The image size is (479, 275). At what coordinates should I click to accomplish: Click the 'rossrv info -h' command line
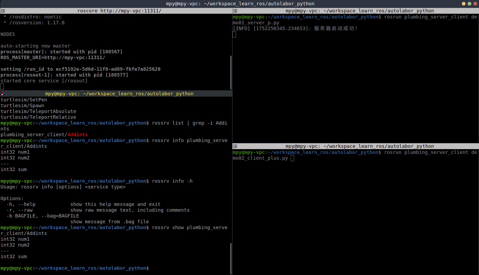click(172, 181)
